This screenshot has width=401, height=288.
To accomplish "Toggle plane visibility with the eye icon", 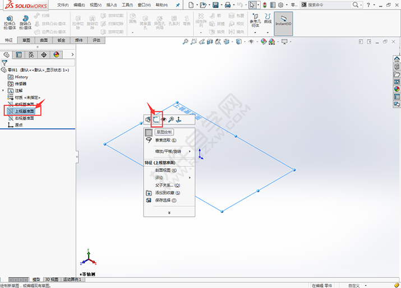I will point(164,119).
